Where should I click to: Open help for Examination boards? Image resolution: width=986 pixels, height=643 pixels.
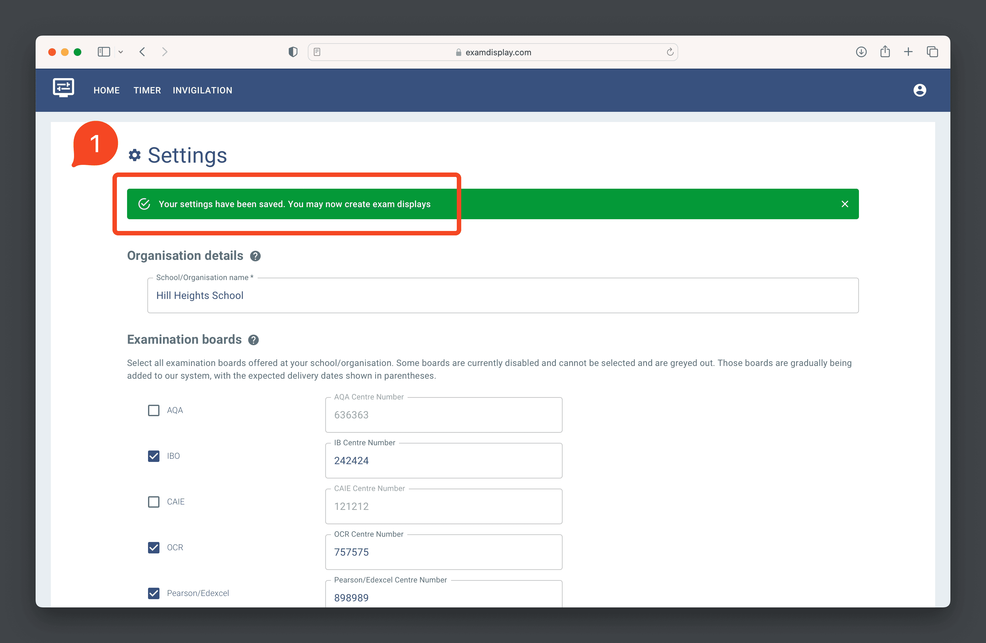tap(253, 340)
